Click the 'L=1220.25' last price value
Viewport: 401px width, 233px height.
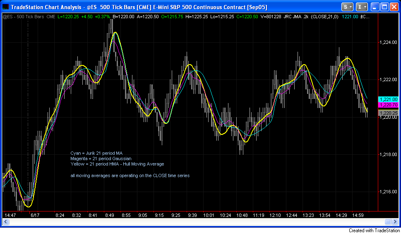point(68,17)
